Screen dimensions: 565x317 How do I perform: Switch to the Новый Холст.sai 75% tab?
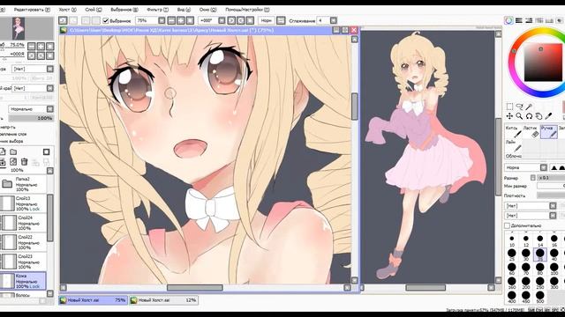click(x=94, y=300)
